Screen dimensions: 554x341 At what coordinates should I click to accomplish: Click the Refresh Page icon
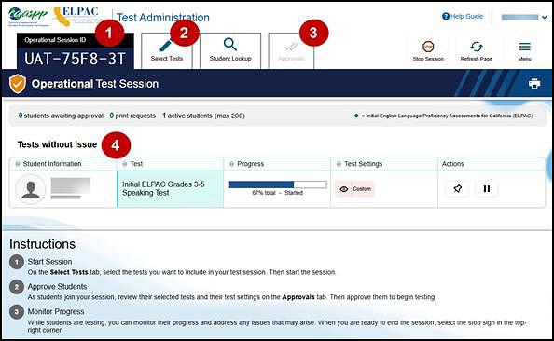click(x=477, y=47)
